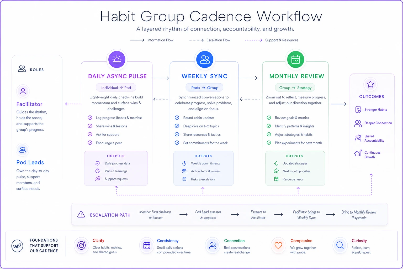Click the text Plan experiments for next month
The image size is (403, 269).
pyautogui.click(x=298, y=143)
